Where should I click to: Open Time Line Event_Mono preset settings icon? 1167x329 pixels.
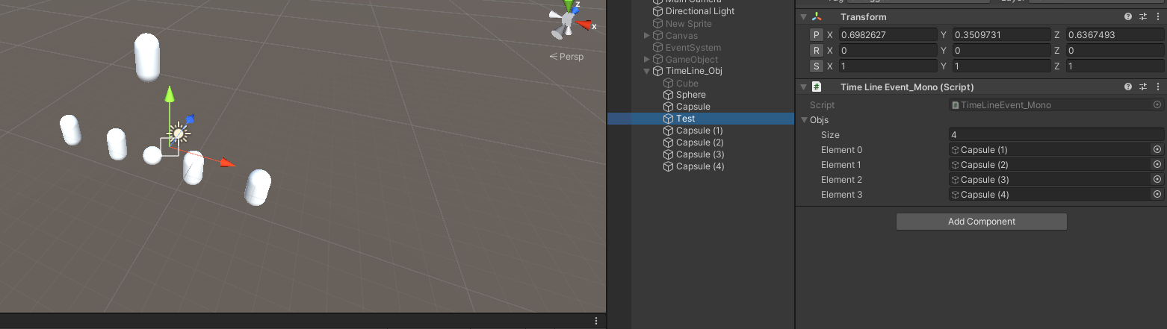pyautogui.click(x=1143, y=87)
